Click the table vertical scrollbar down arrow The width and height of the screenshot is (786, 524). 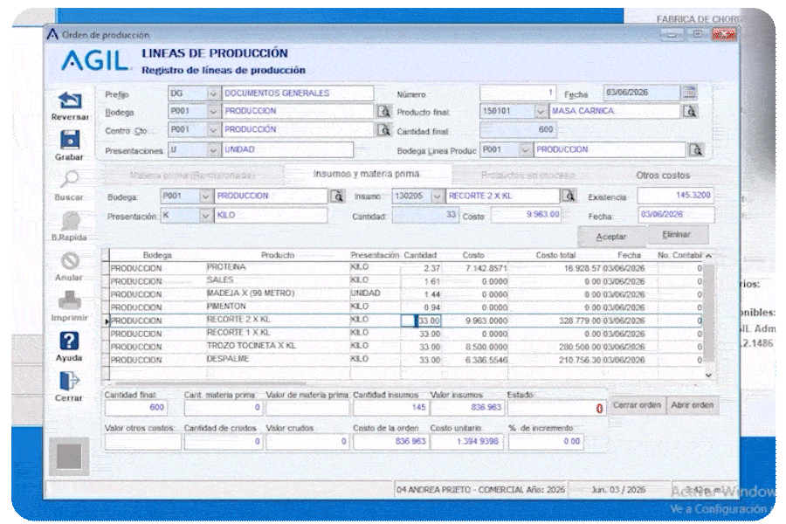708,375
